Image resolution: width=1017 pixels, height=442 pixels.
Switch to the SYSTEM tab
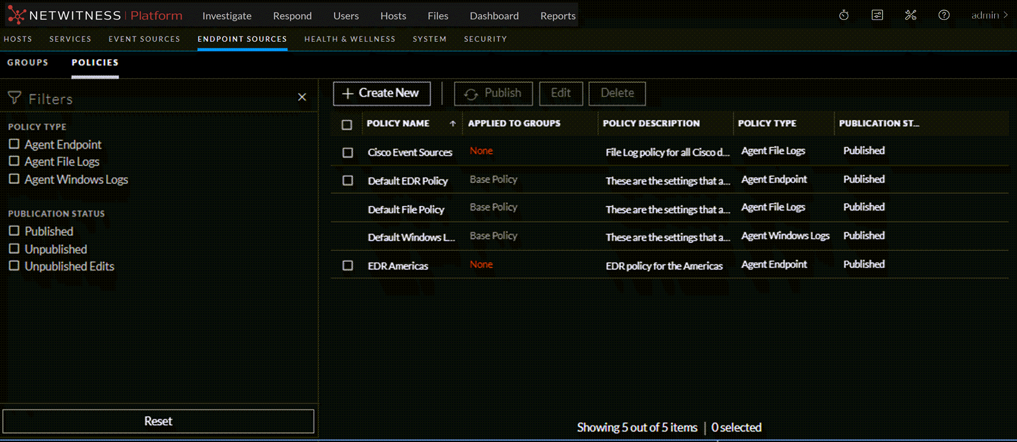click(430, 39)
